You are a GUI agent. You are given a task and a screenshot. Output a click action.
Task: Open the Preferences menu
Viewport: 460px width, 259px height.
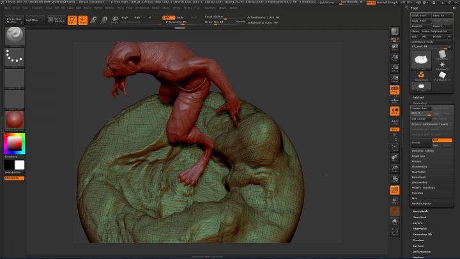142,8
